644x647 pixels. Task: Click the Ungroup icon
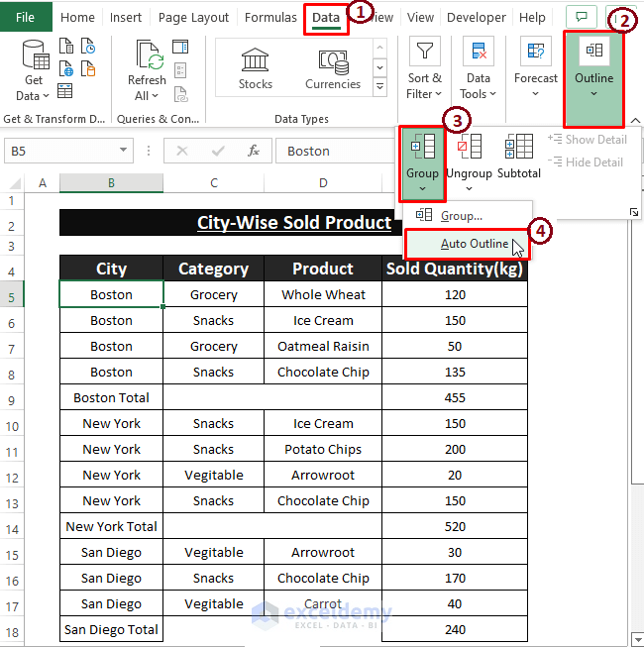tap(470, 147)
